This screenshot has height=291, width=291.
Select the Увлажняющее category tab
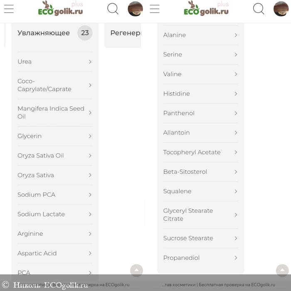click(x=44, y=33)
